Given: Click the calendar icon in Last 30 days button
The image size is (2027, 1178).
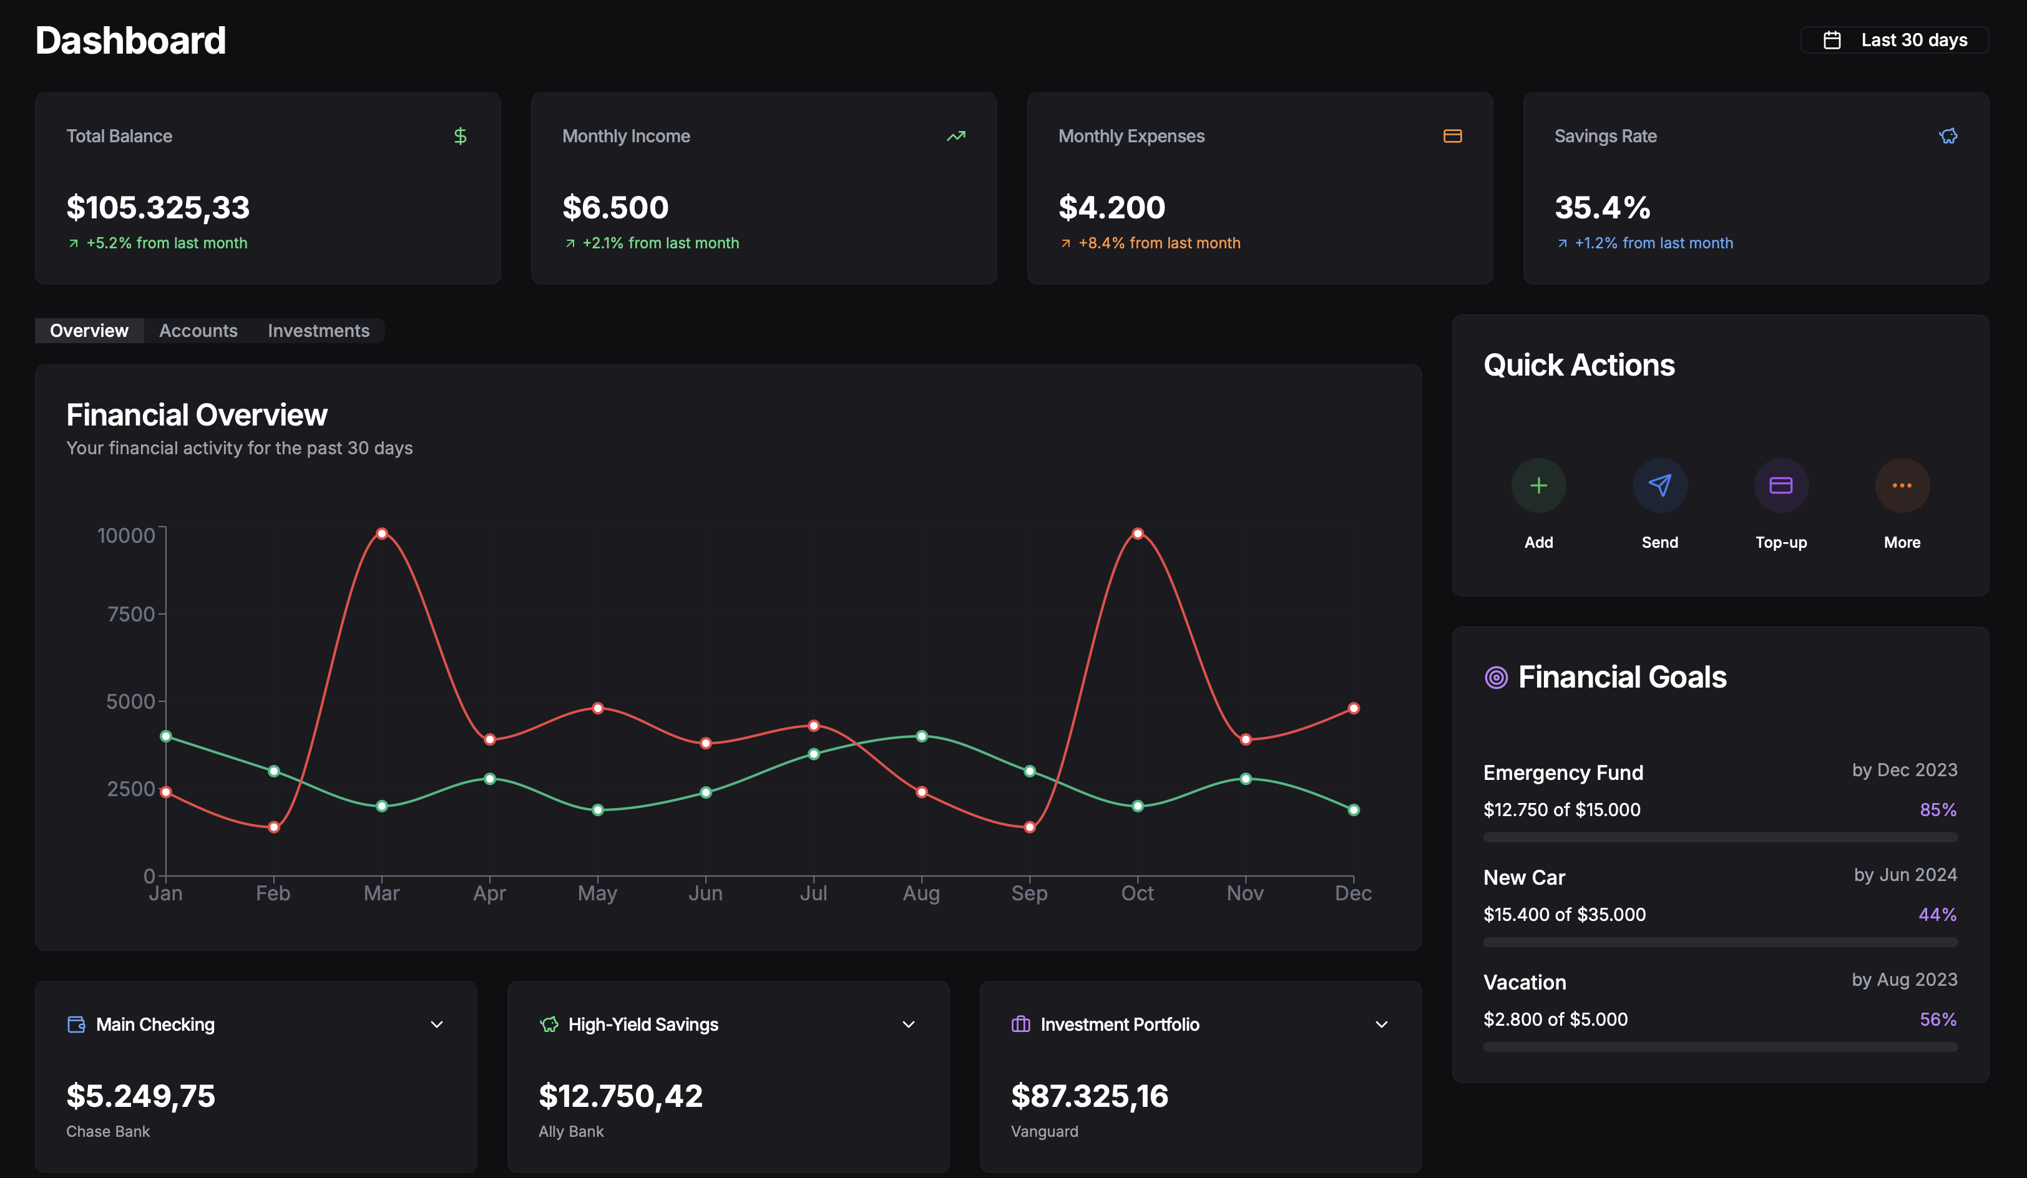Looking at the screenshot, I should click(1833, 39).
